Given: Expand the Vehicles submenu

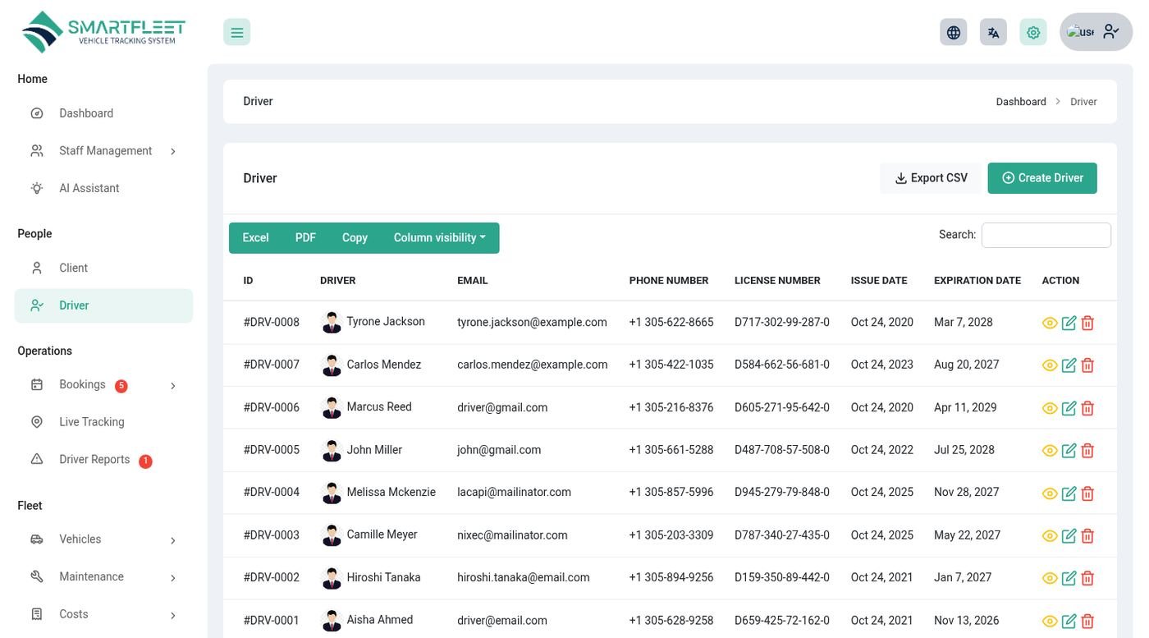Looking at the screenshot, I should click(x=103, y=539).
